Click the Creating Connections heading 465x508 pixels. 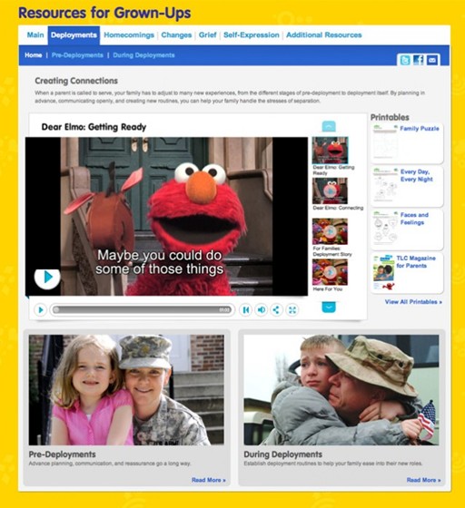[x=76, y=81]
